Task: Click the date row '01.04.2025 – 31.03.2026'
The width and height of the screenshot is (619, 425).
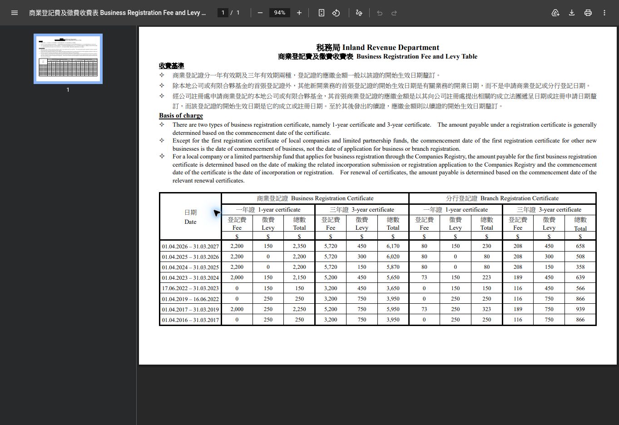Action: point(190,257)
